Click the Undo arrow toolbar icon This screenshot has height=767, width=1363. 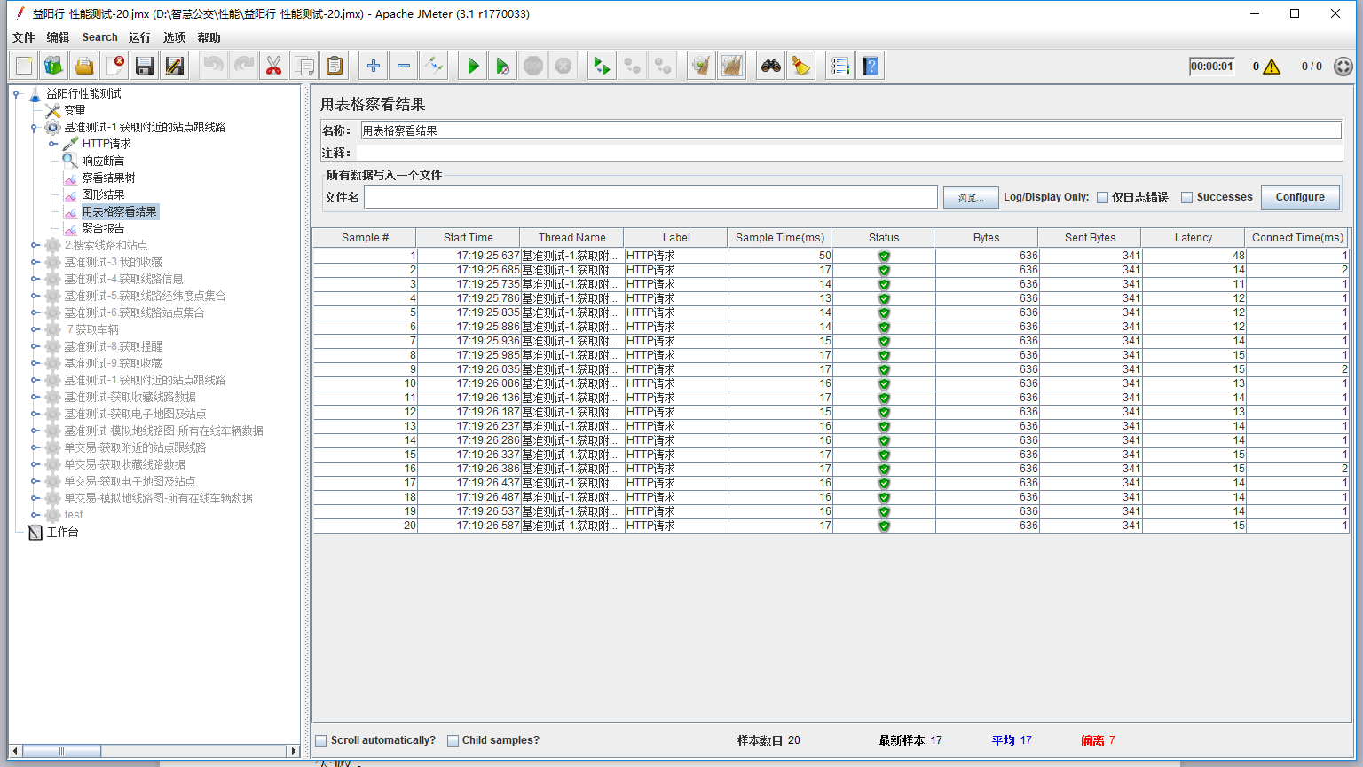(213, 66)
